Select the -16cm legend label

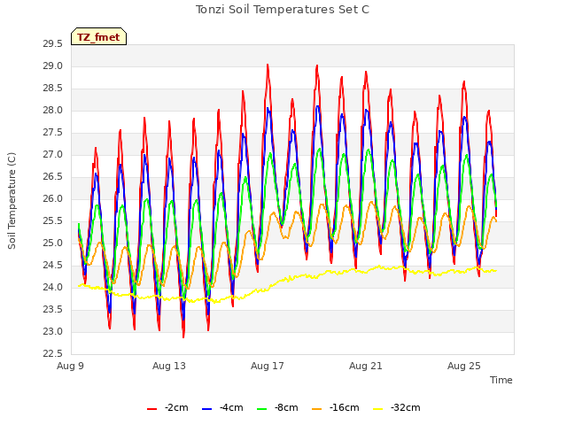click(x=345, y=407)
